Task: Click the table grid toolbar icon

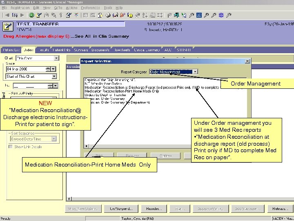Action: tap(85, 15)
